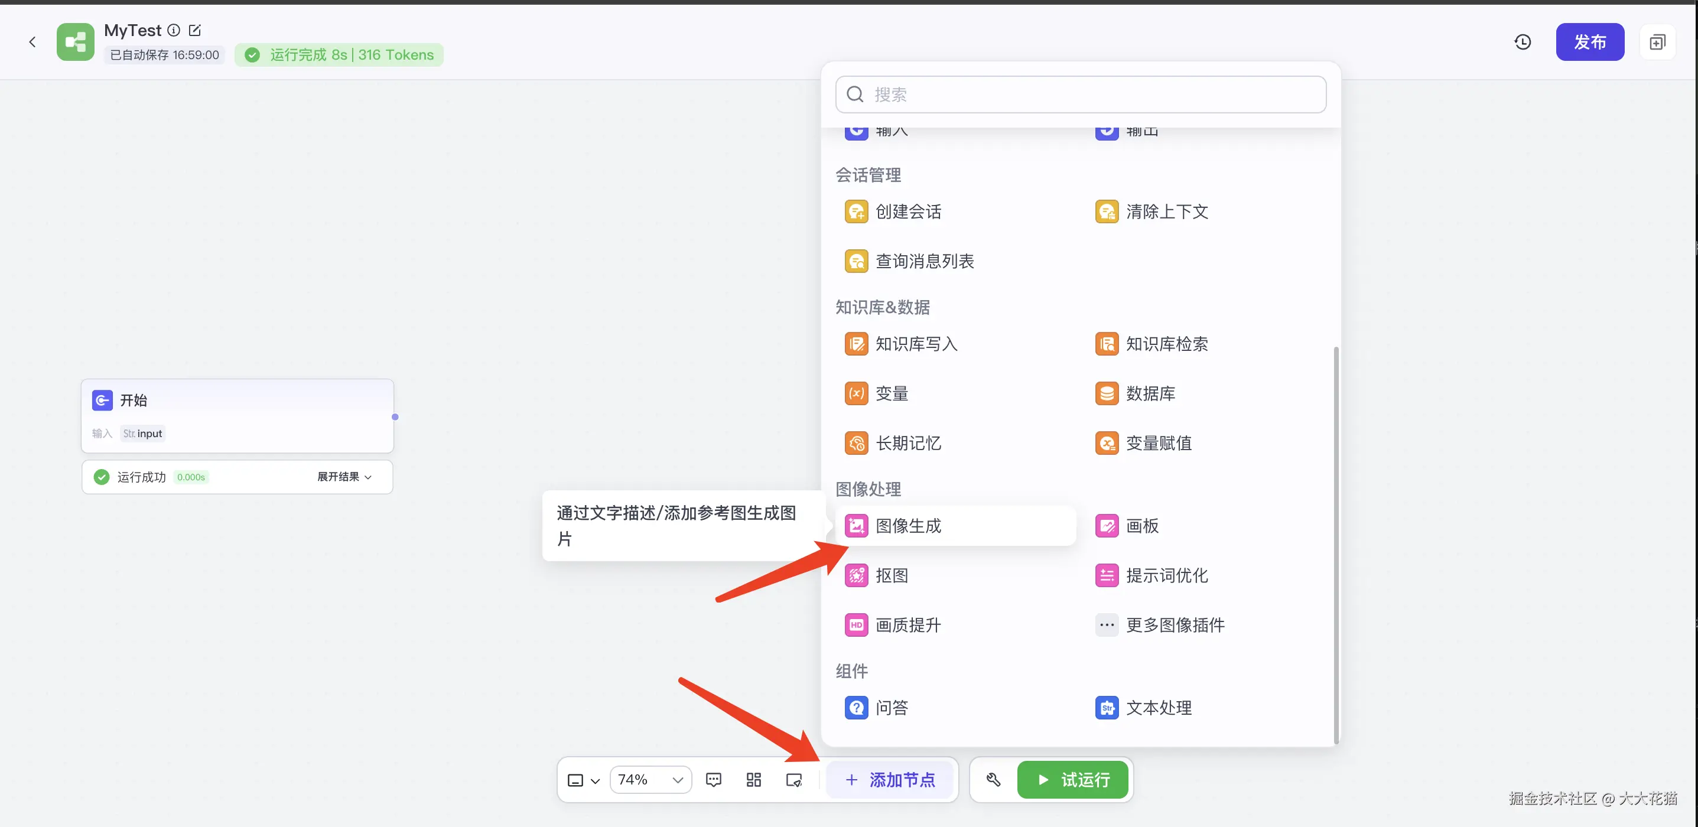Pick the 变量赋值 node item
This screenshot has width=1698, height=827.
point(1158,444)
